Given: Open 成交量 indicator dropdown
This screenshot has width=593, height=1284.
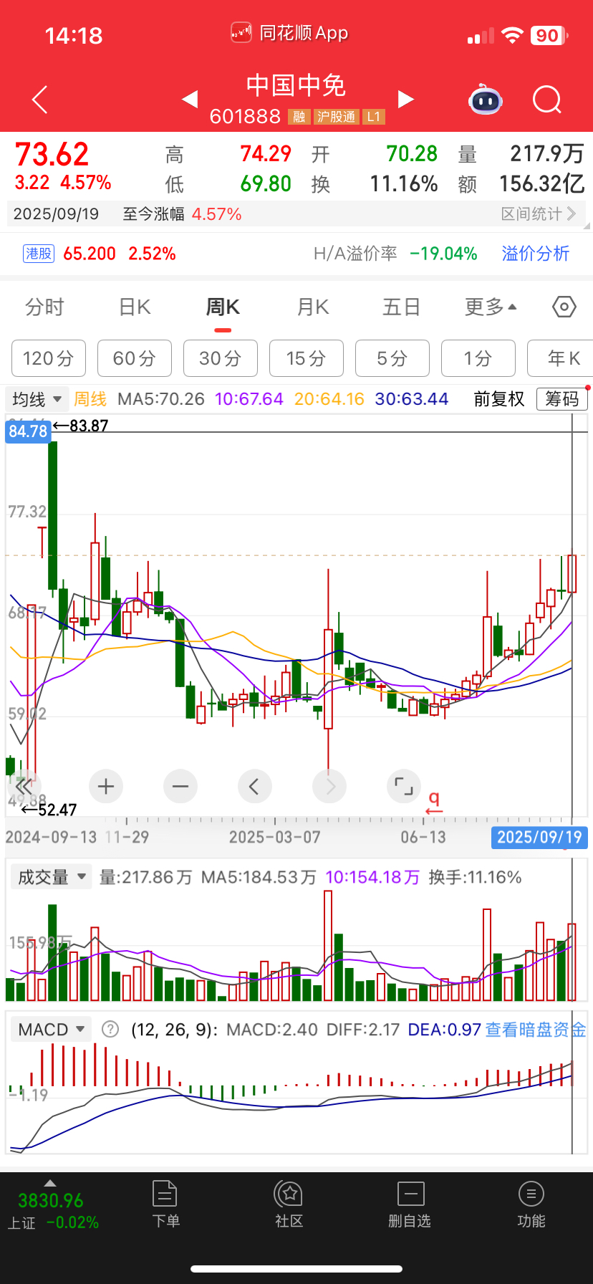Looking at the screenshot, I should [52, 877].
